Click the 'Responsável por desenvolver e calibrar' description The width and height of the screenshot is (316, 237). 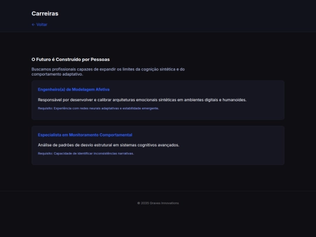[142, 100]
